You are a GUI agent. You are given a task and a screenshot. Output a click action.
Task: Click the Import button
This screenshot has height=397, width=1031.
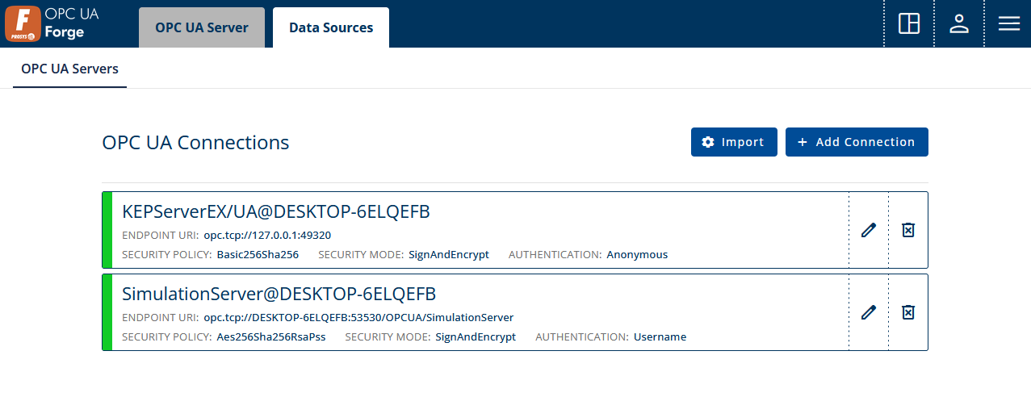[x=734, y=142]
